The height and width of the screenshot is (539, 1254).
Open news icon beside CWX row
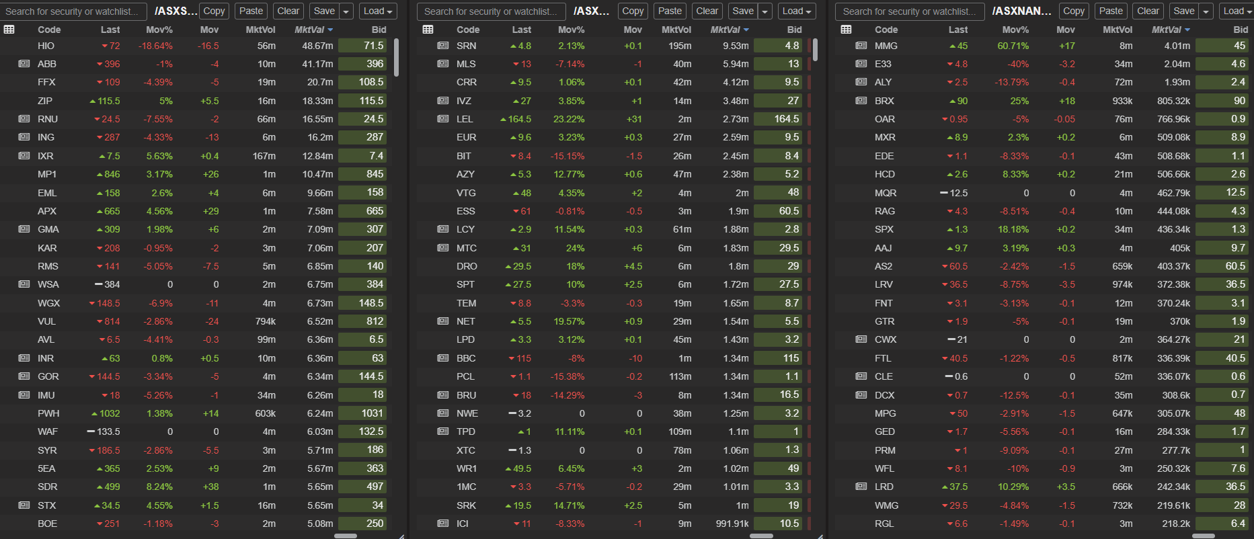[861, 339]
